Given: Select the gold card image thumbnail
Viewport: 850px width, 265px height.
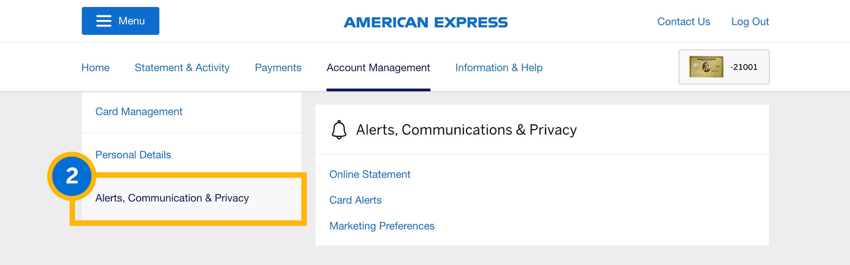Looking at the screenshot, I should pos(706,67).
